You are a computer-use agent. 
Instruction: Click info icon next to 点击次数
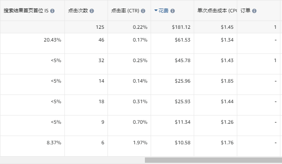coord(92,11)
